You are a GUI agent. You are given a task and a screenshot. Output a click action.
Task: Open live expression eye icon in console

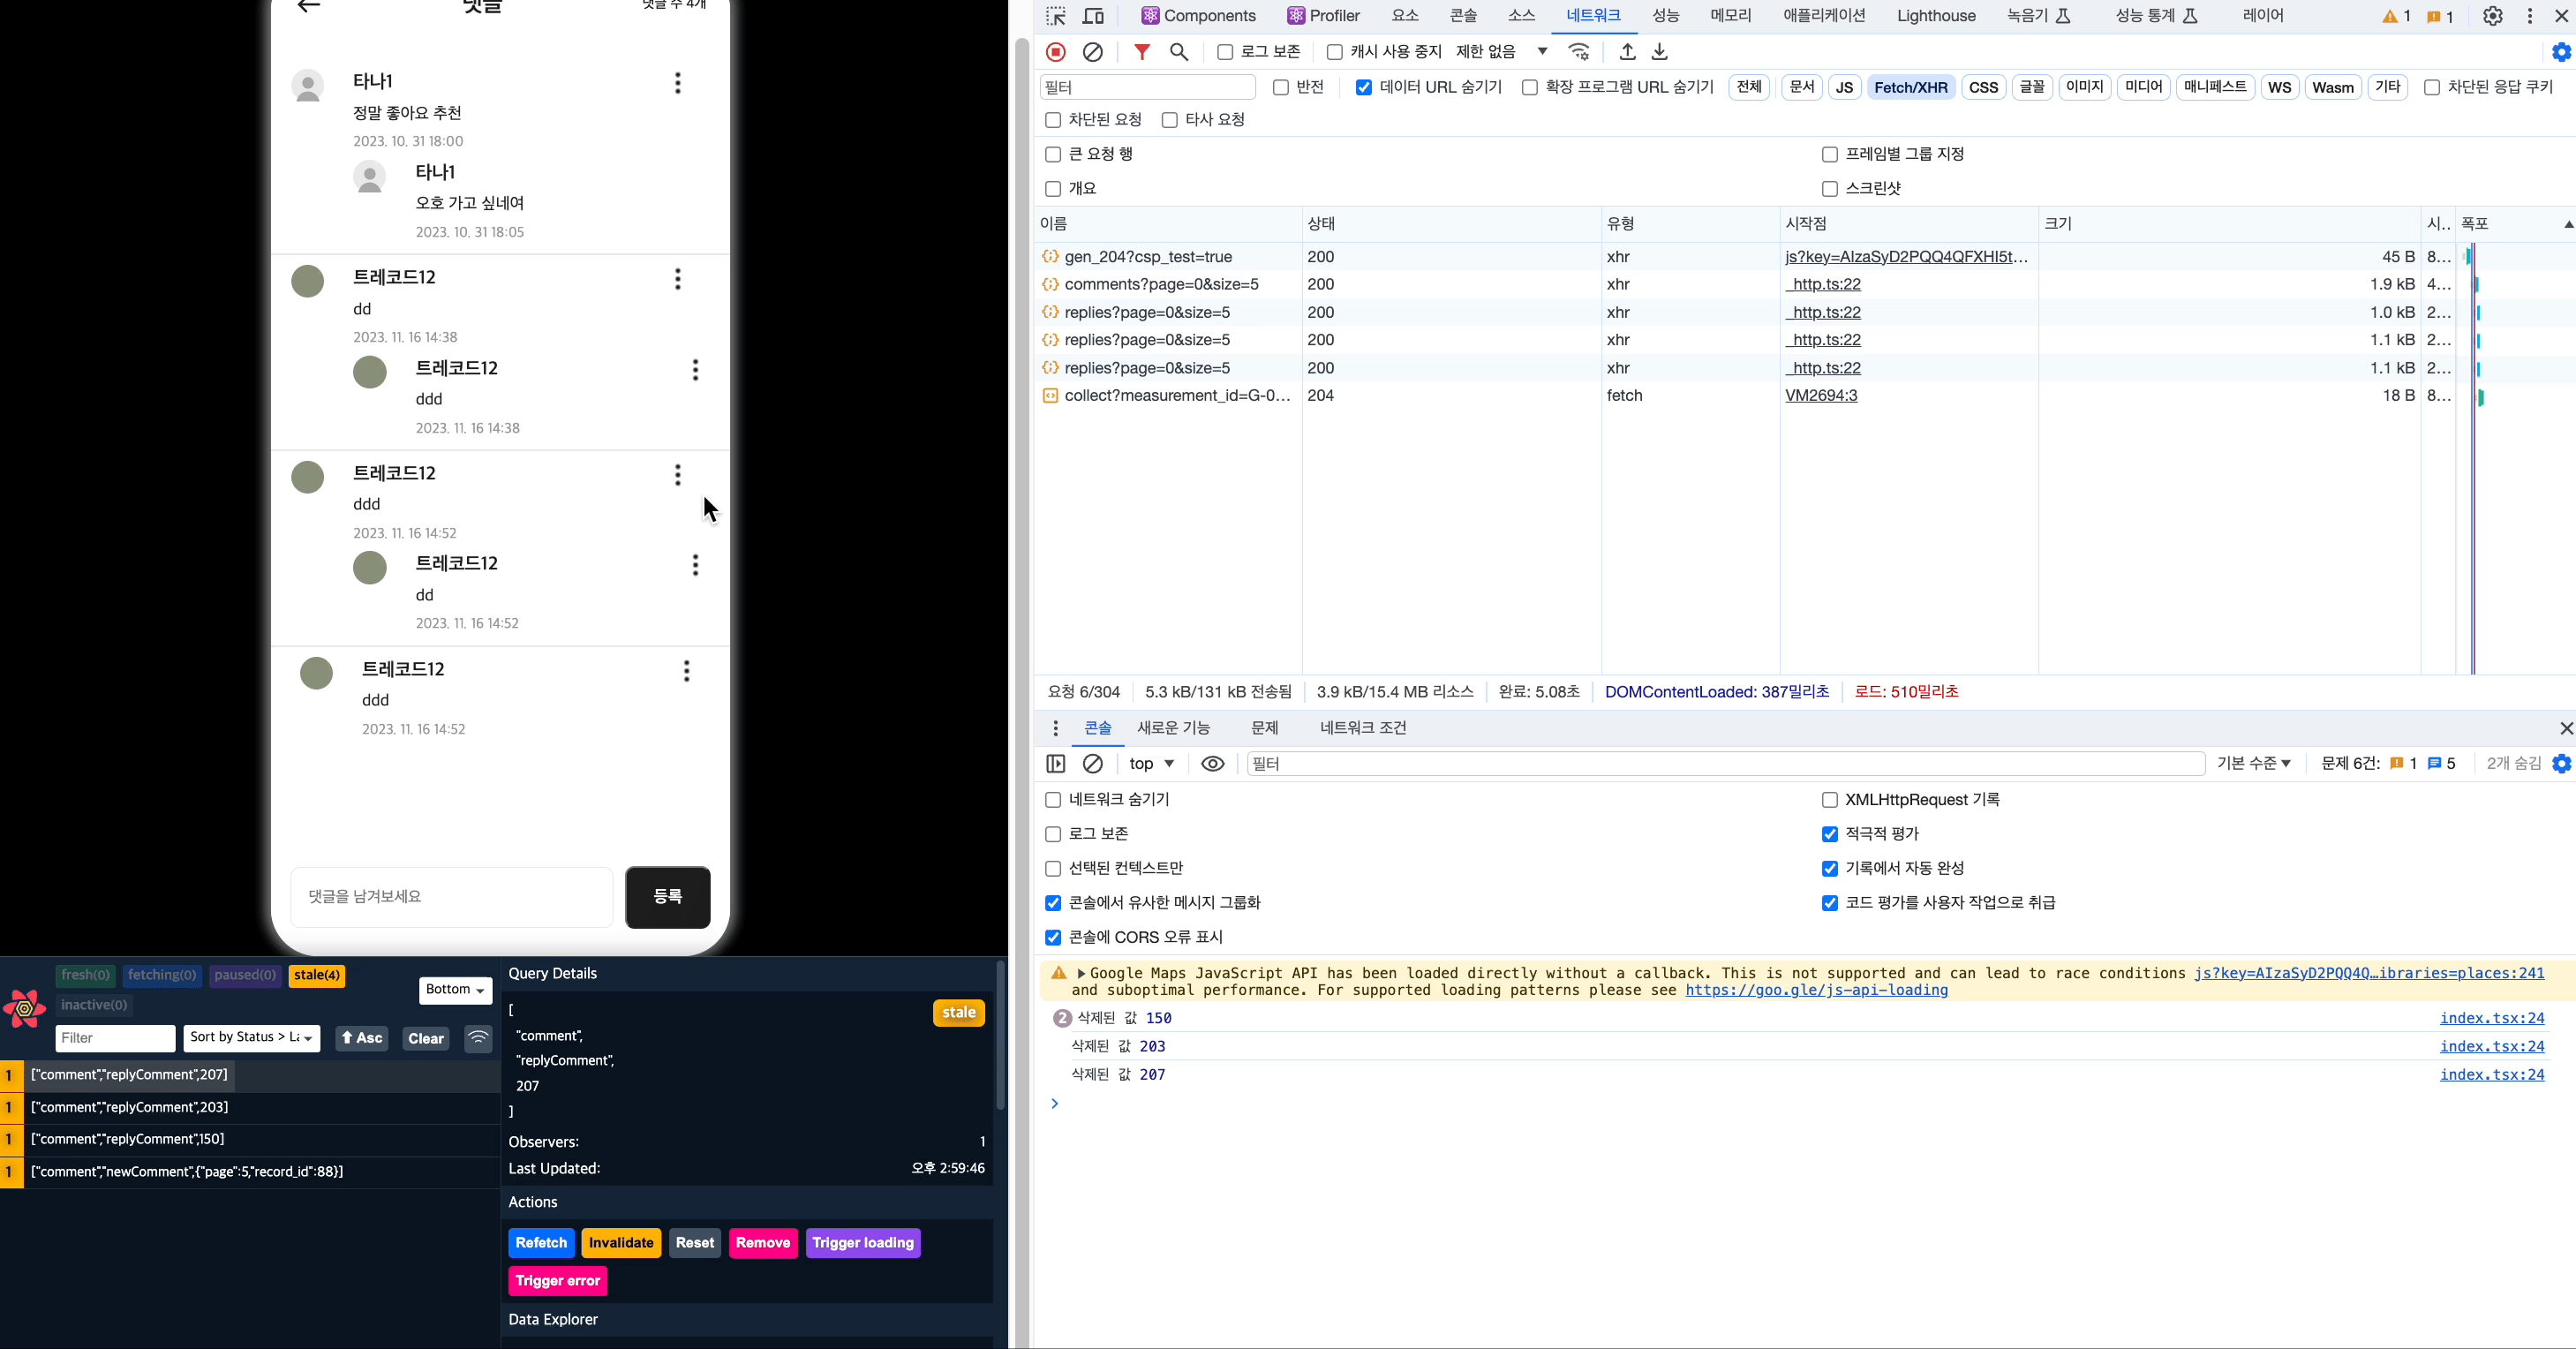[x=1212, y=764]
